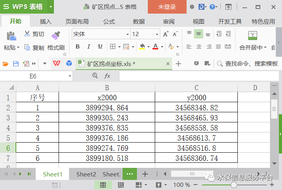Click the 未登录 login button

[x=167, y=7]
